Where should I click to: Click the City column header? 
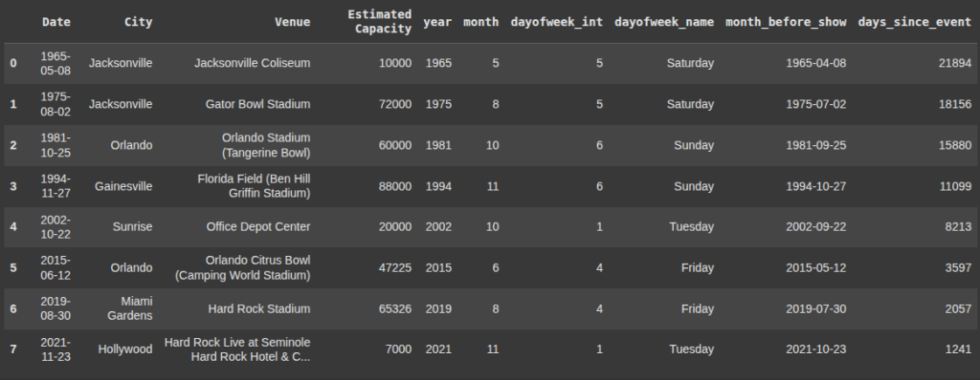(138, 22)
